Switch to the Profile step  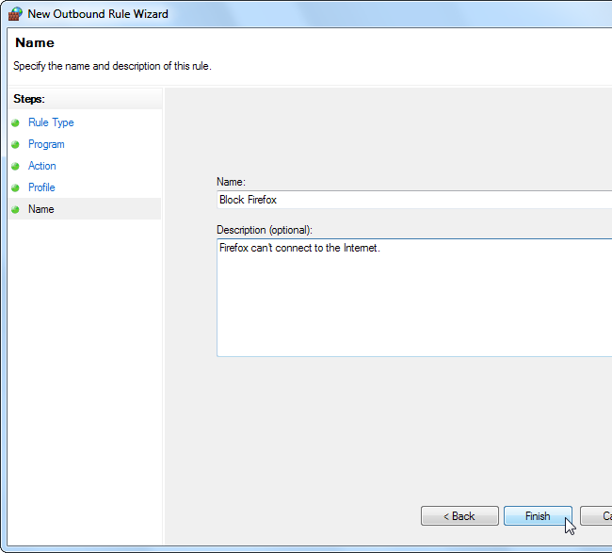(x=41, y=187)
